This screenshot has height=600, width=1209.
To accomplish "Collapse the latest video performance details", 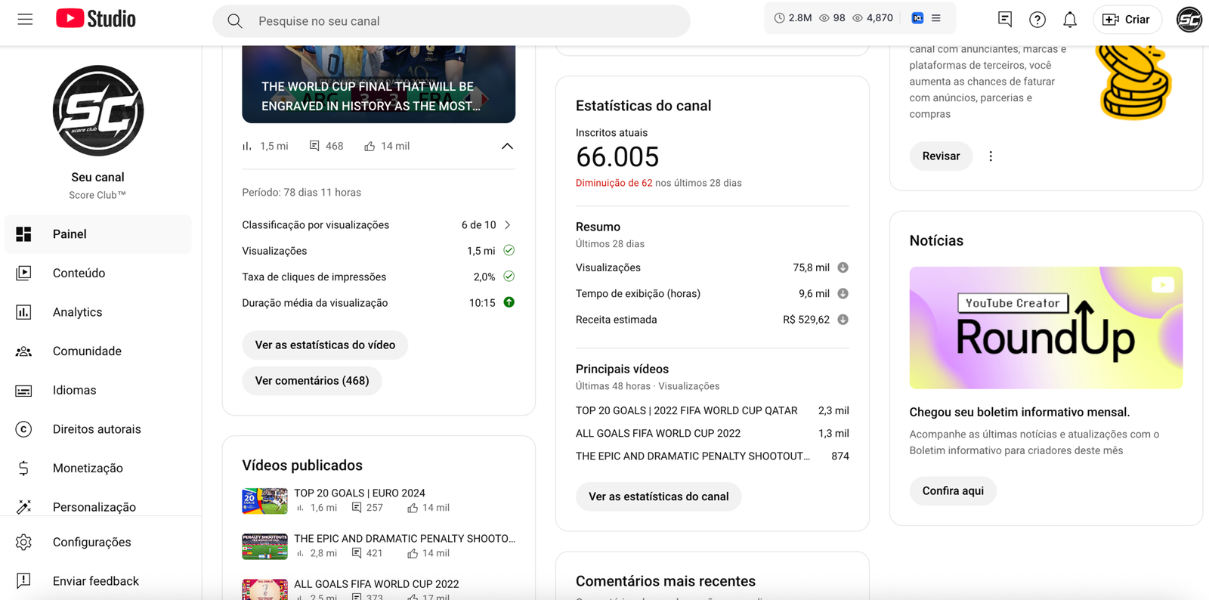I will (x=507, y=146).
